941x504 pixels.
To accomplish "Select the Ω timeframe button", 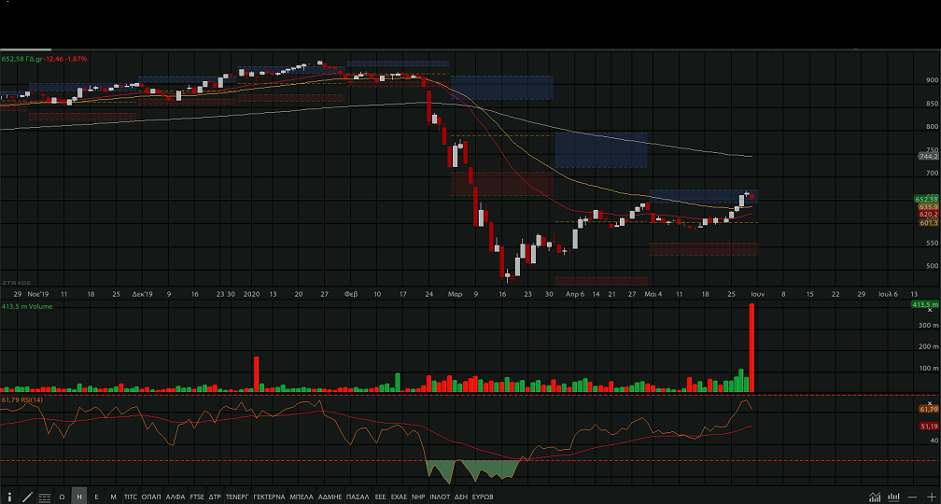I will click(62, 497).
